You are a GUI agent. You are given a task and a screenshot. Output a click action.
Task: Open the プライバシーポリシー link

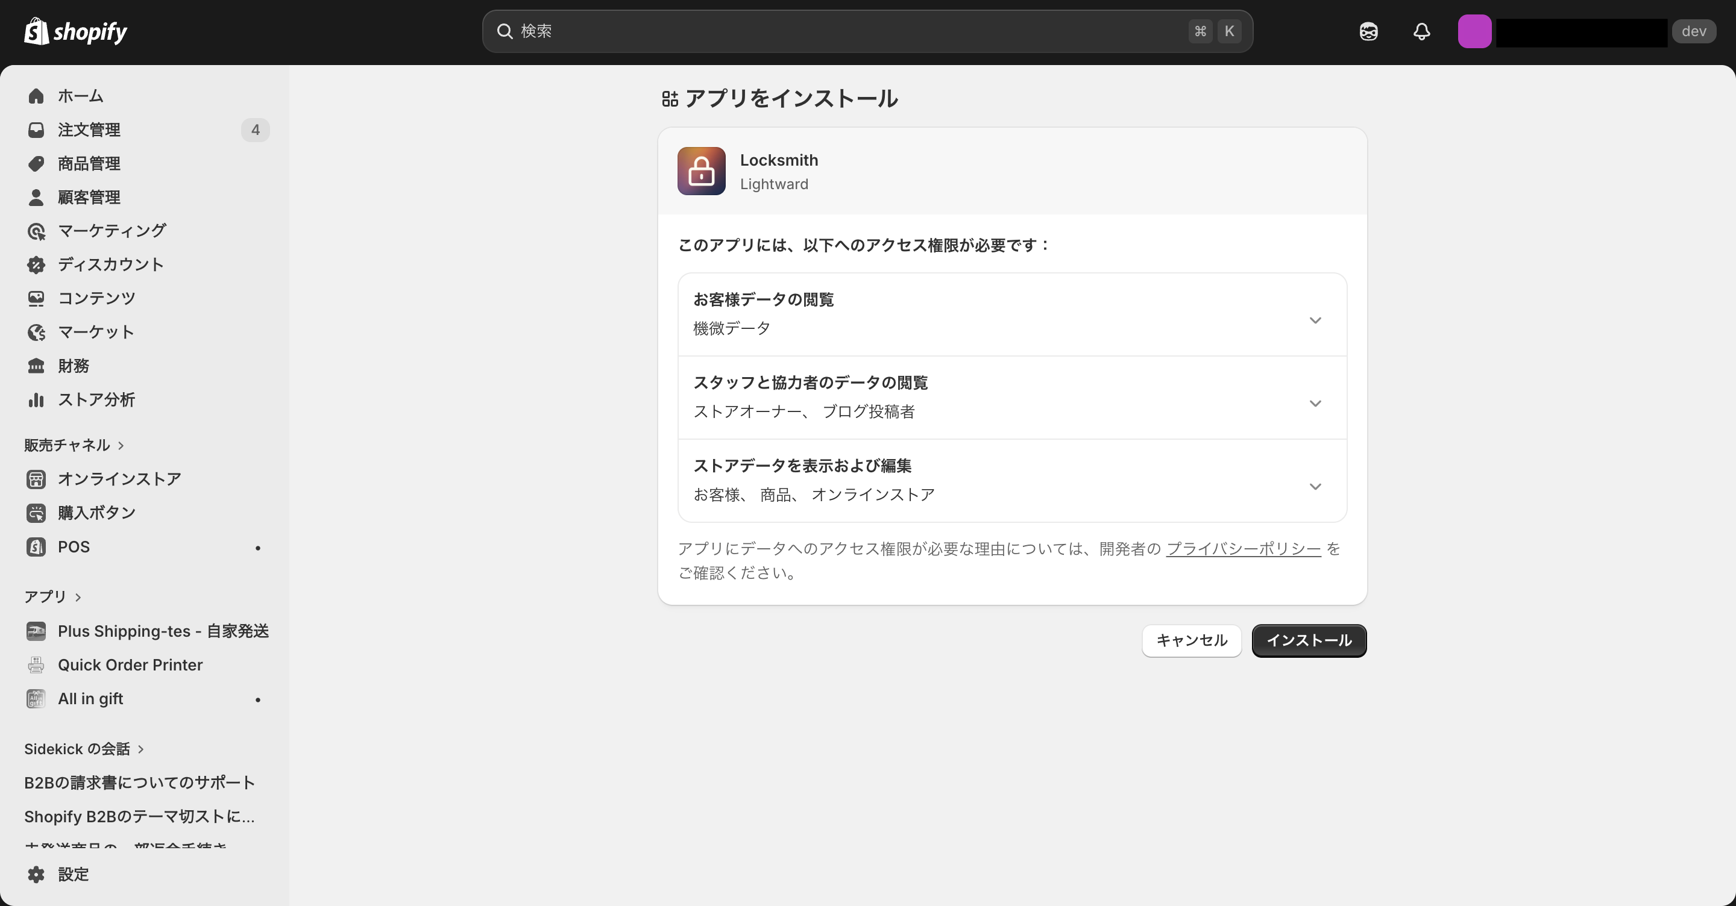coord(1244,549)
